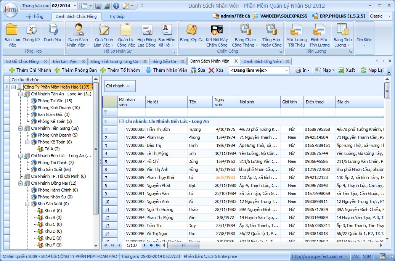Click Thêm Nhân Viên toolbar button
Image resolution: width=395 pixels, height=261 pixels.
pyautogui.click(x=166, y=70)
